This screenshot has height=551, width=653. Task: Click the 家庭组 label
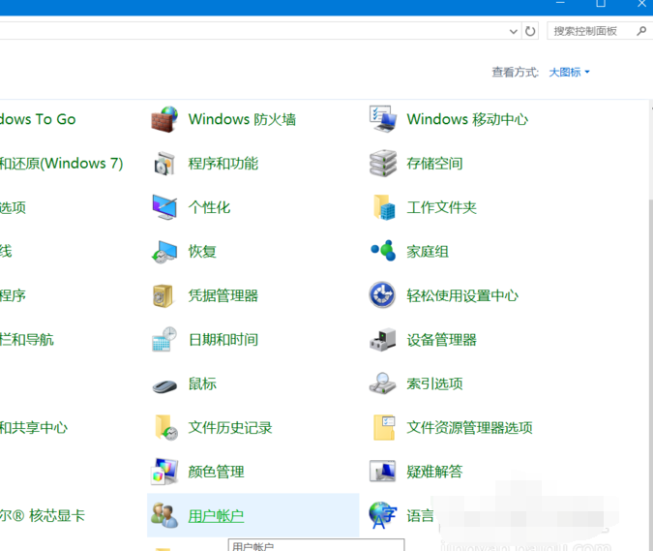(428, 252)
